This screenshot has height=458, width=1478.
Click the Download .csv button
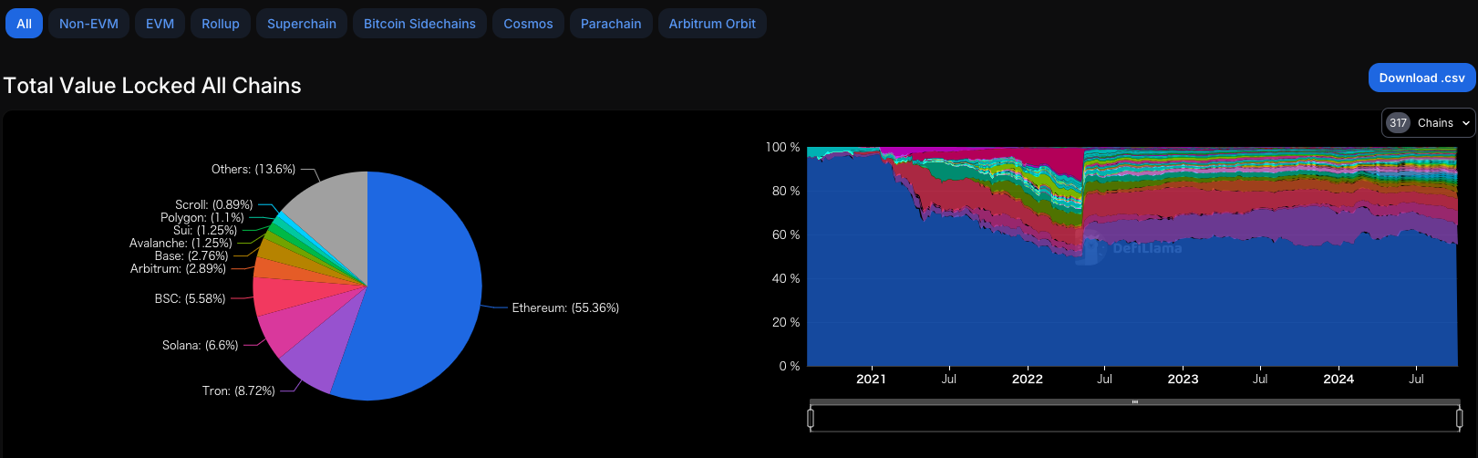point(1421,78)
